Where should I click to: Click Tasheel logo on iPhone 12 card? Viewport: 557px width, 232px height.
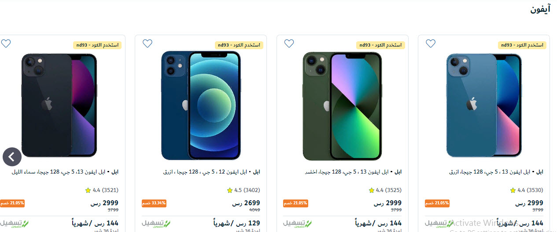click(x=156, y=223)
